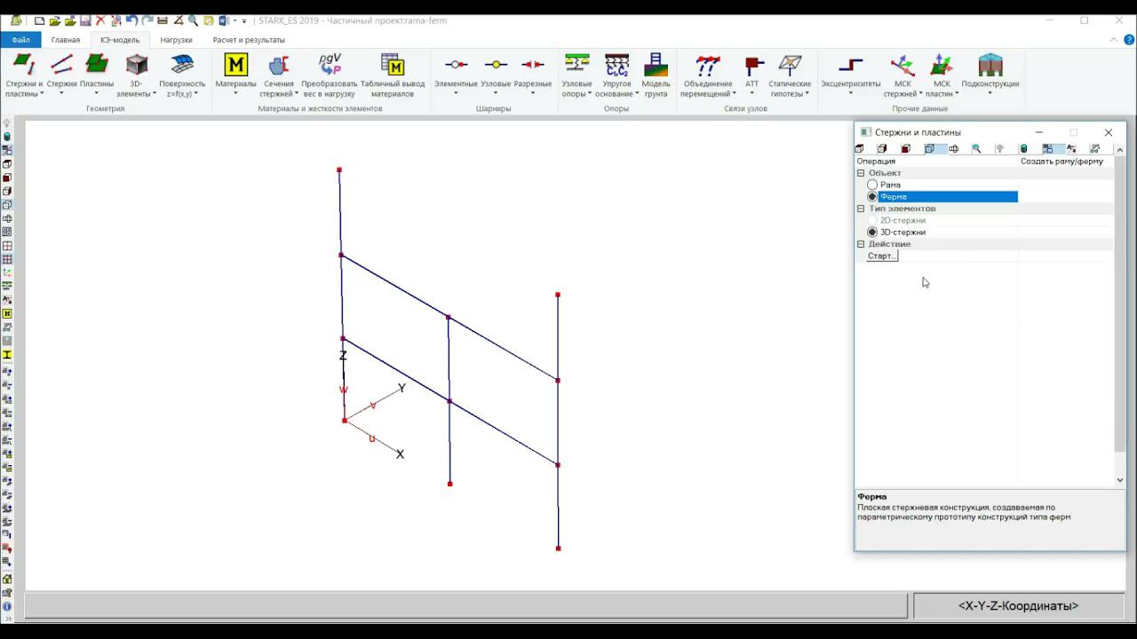
Task: Select the Ферма radio button
Action: coord(872,197)
